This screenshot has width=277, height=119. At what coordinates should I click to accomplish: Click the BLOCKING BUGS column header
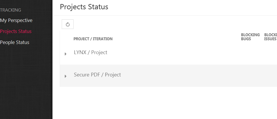point(250,37)
